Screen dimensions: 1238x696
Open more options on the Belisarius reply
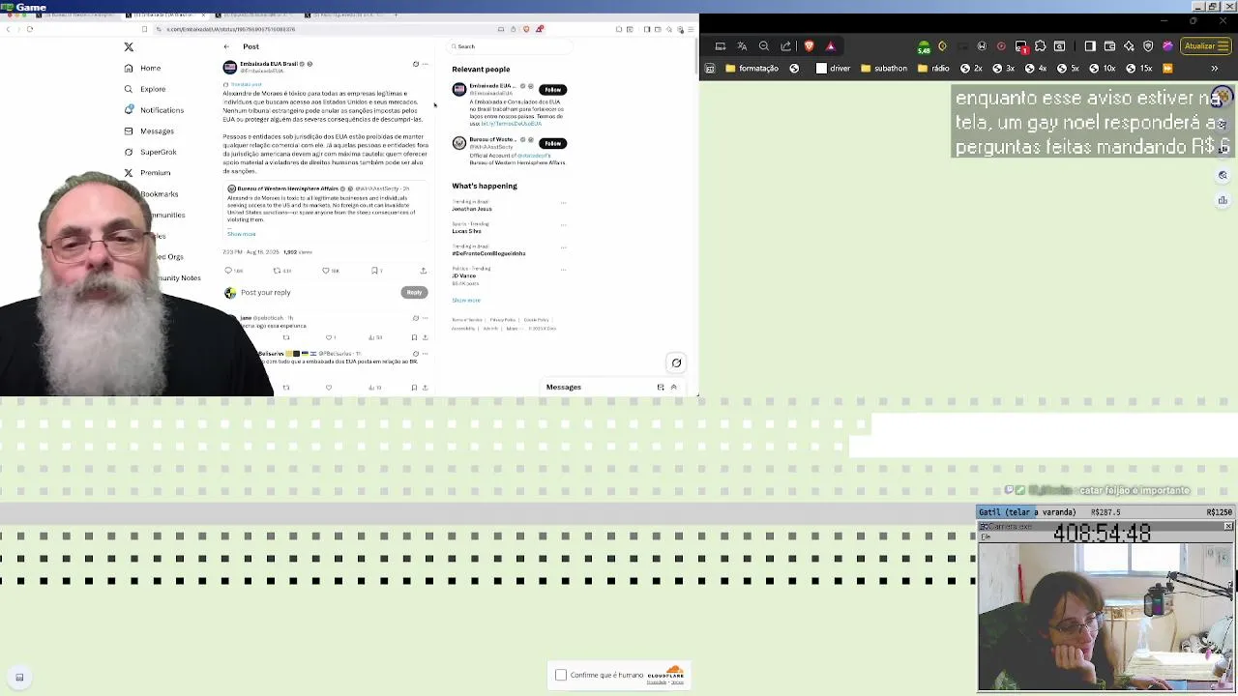[425, 354]
